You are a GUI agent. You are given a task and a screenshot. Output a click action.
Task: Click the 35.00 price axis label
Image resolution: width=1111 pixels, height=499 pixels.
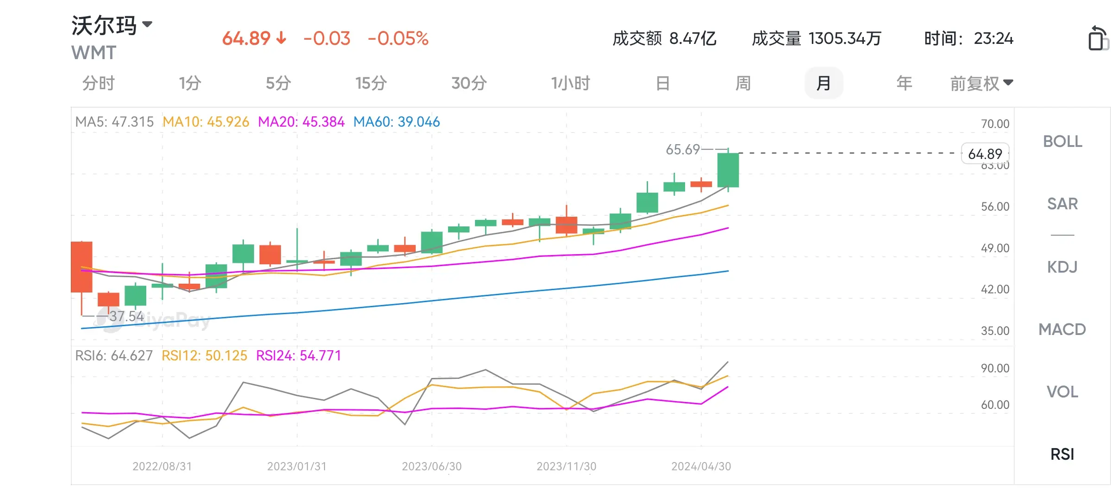[x=995, y=331]
